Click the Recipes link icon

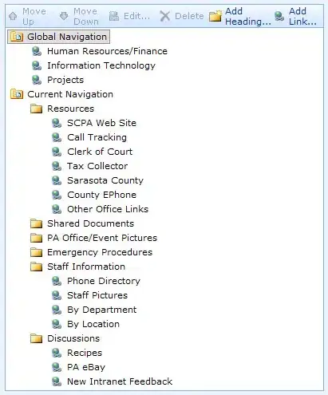(57, 353)
